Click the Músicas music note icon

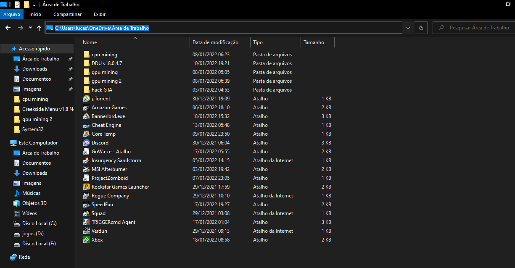point(17,193)
